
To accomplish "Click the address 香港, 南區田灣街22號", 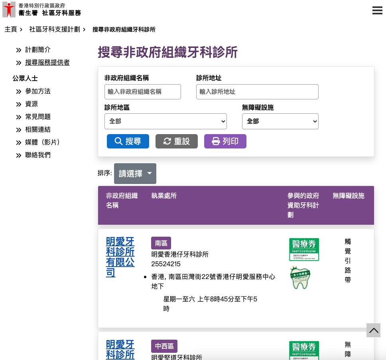I will point(213,281).
